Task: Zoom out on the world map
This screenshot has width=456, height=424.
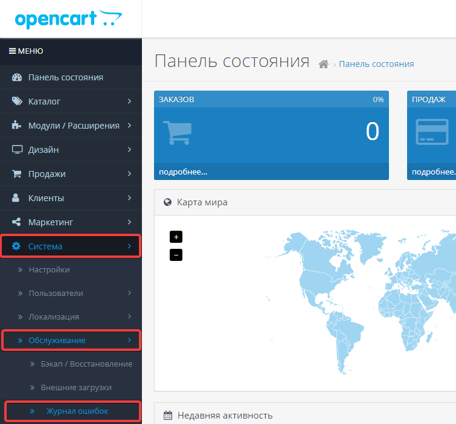Action: click(x=176, y=255)
